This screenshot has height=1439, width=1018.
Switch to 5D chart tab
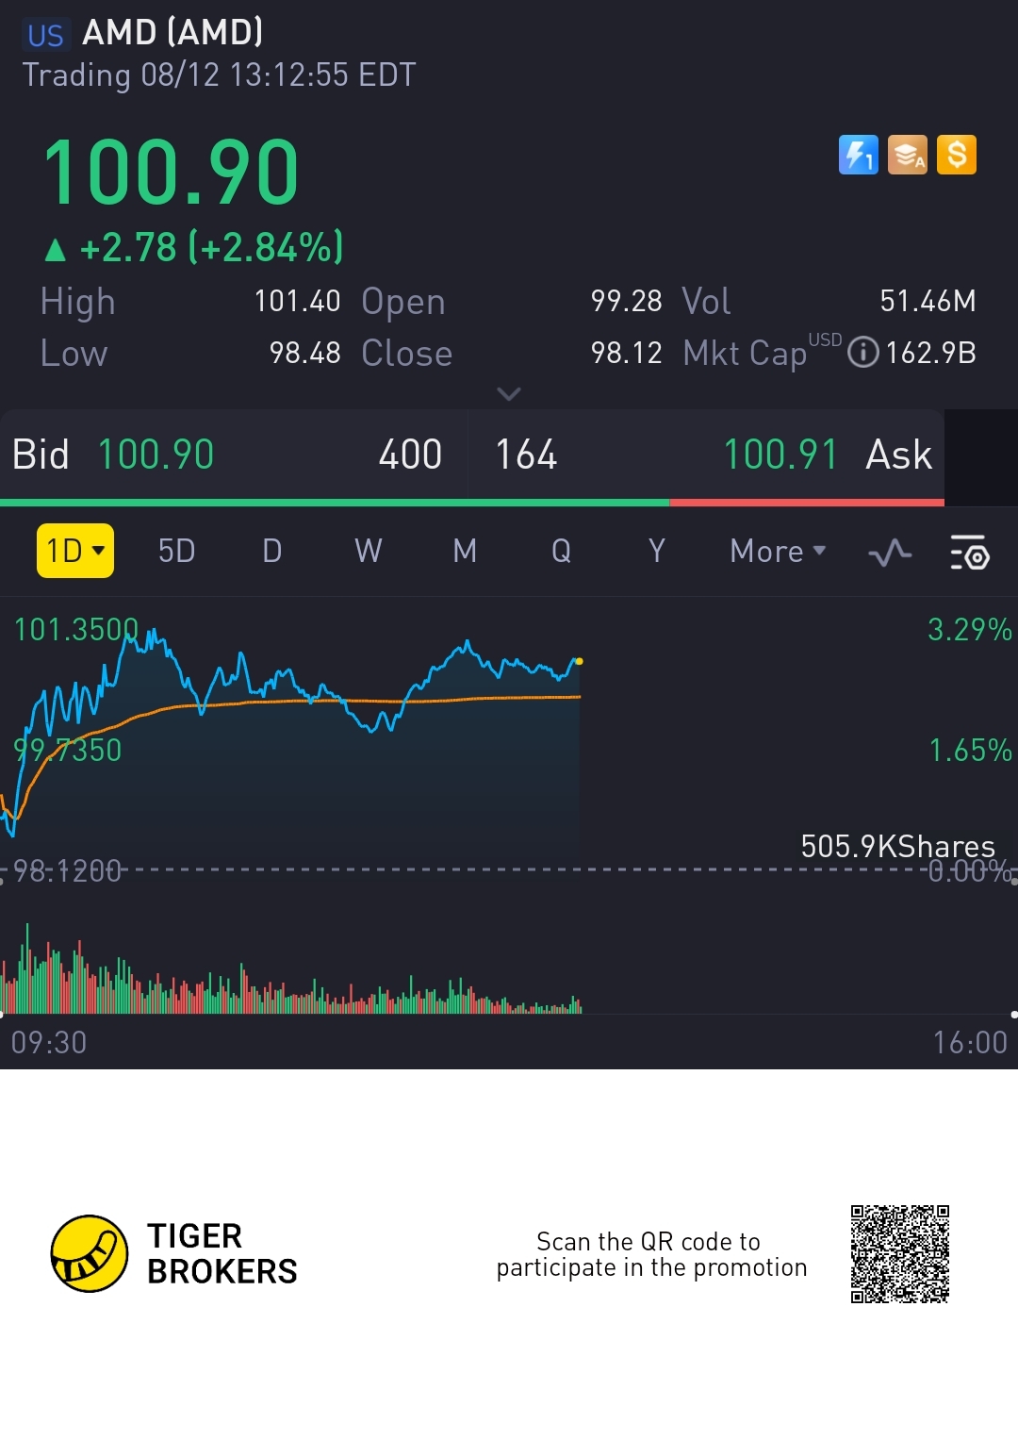point(176,551)
